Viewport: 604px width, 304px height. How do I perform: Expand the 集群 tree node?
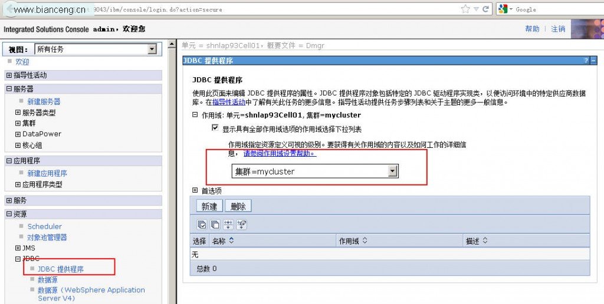click(18, 123)
